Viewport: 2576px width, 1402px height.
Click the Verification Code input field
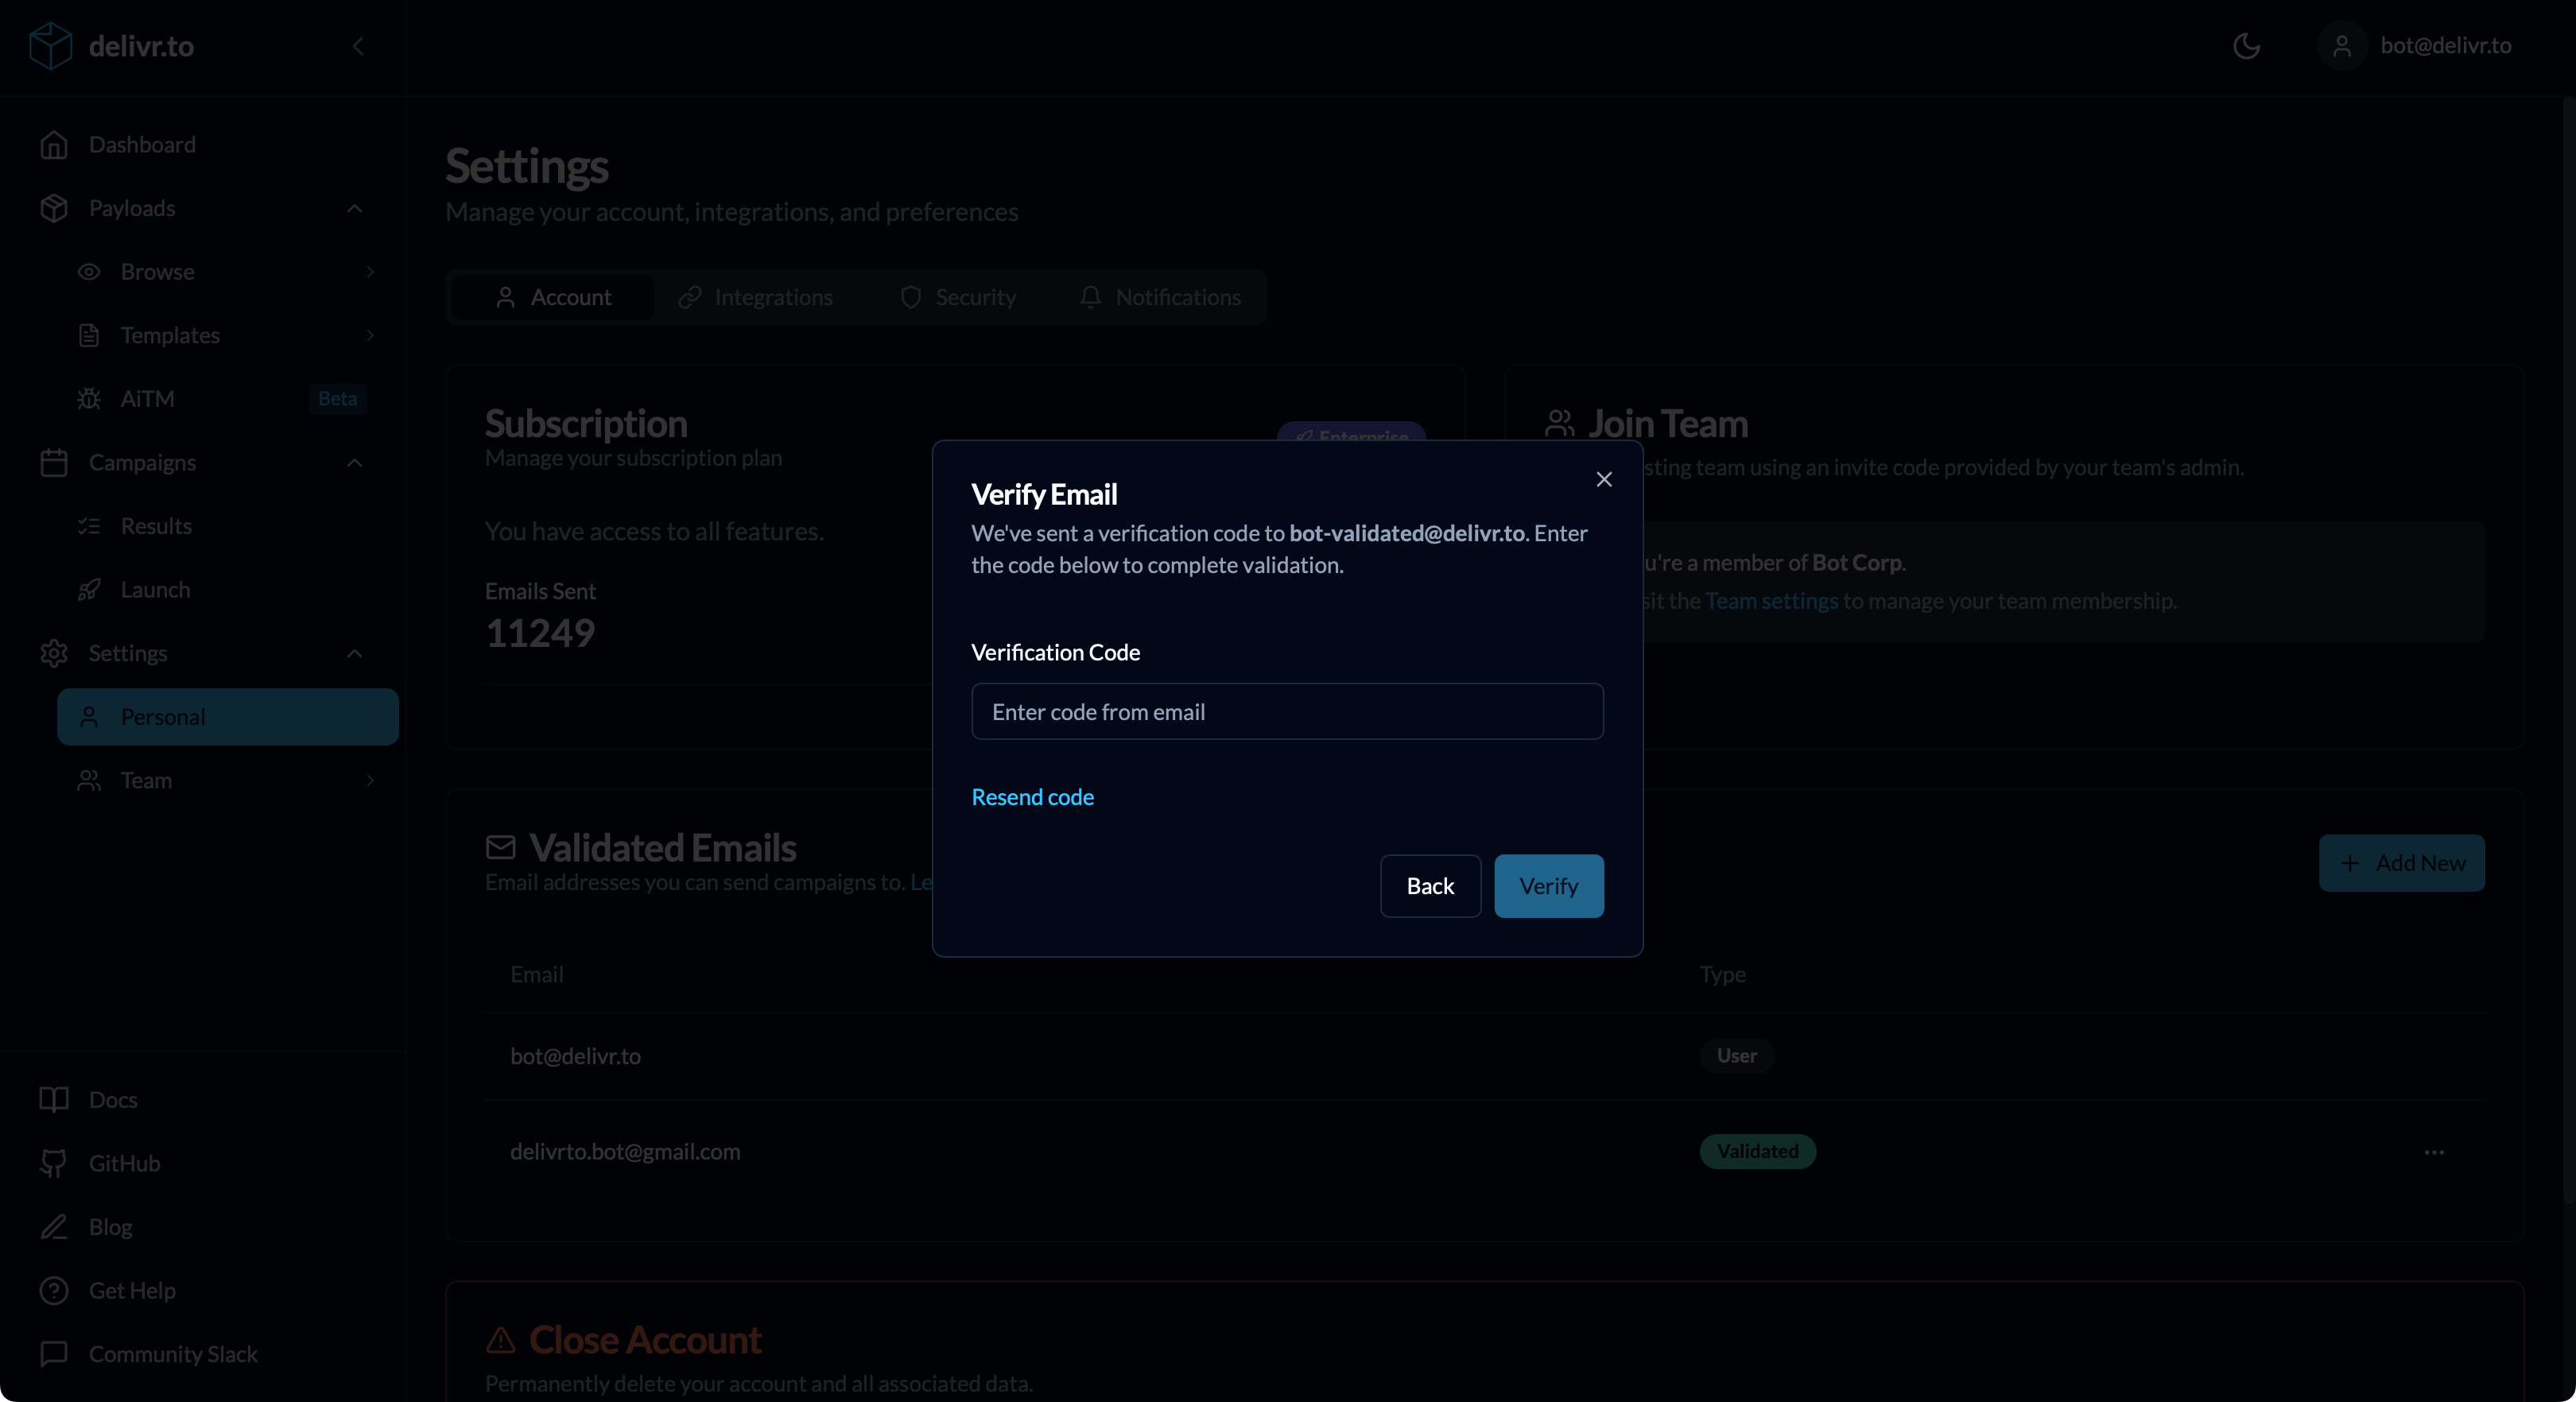coord(1287,712)
